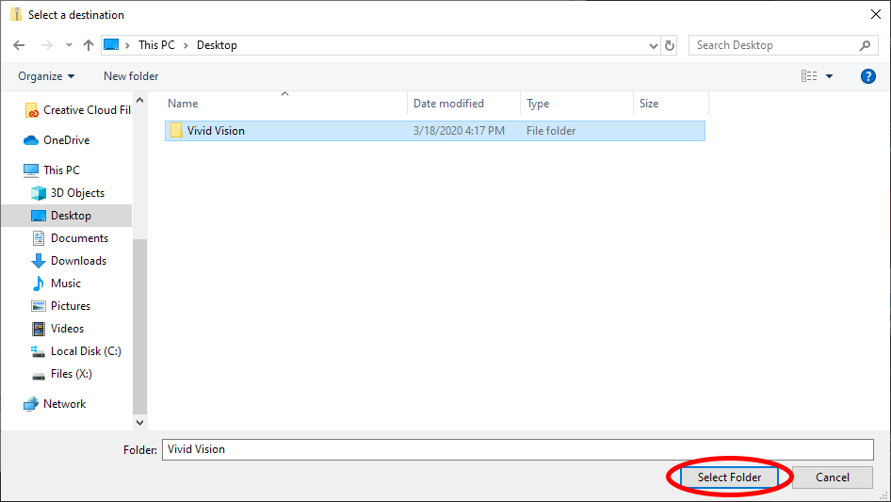Open Creative Cloud Files in sidebar
Screen dimensions: 891x502
click(x=78, y=110)
